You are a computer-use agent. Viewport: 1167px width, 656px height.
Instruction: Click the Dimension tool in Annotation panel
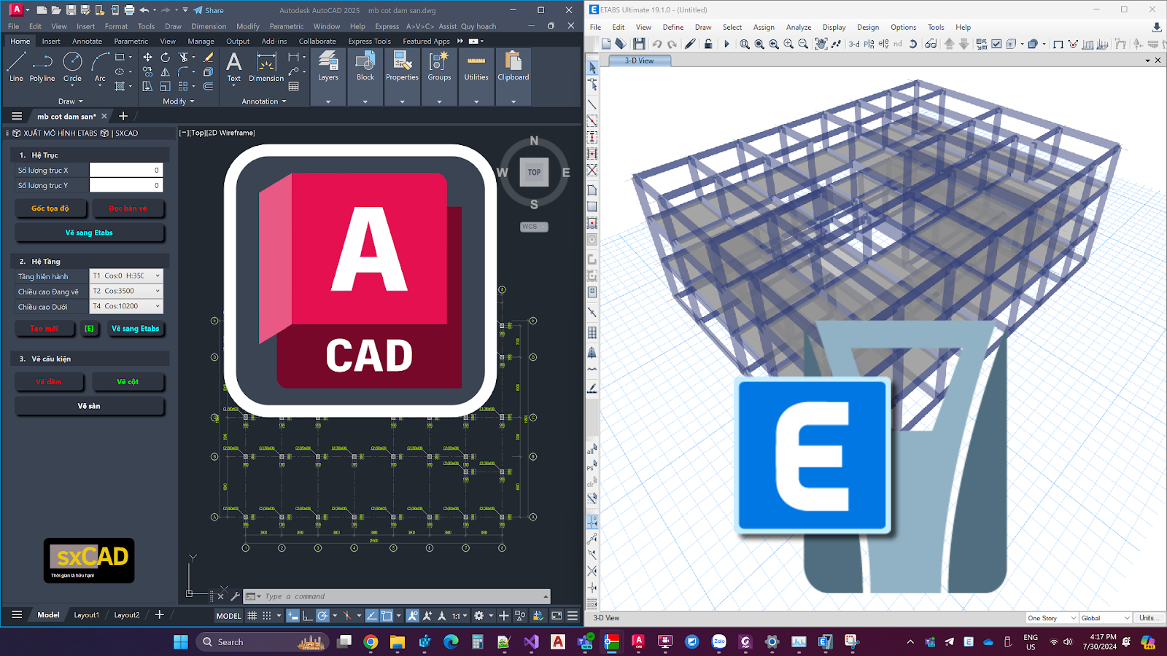click(266, 66)
